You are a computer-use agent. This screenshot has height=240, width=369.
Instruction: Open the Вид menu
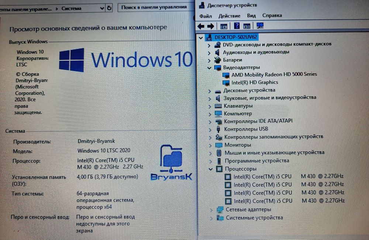pos(251,15)
